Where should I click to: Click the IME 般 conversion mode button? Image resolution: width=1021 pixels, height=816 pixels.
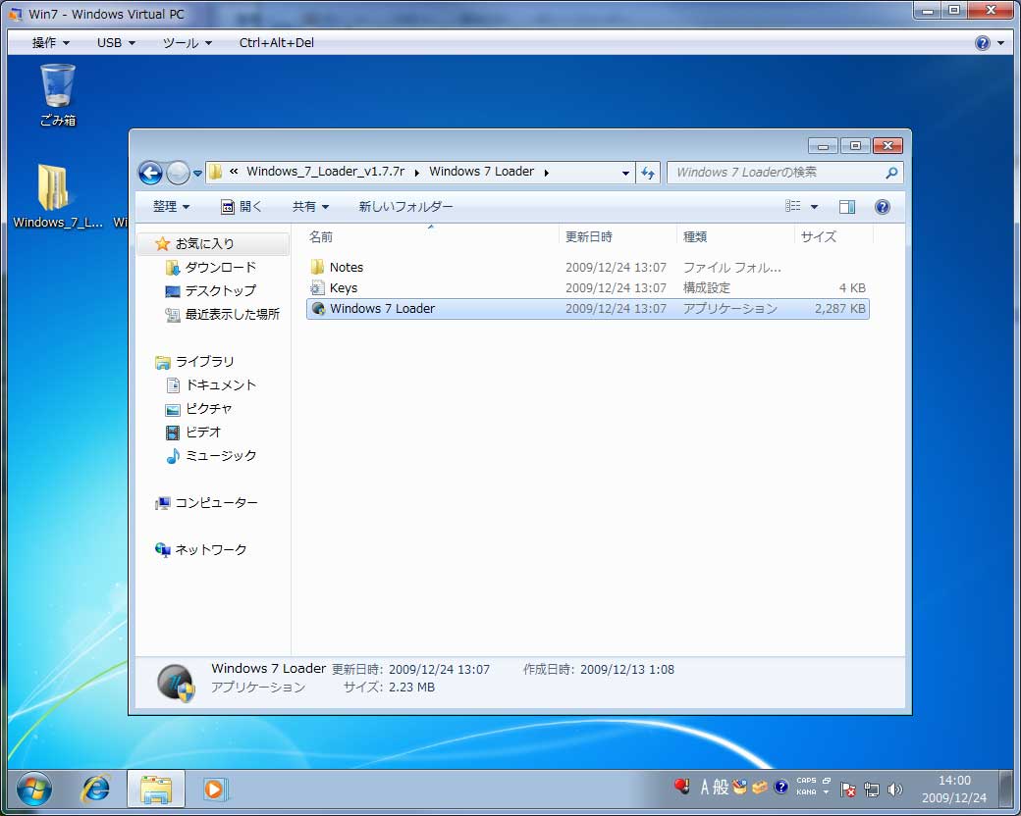[721, 788]
